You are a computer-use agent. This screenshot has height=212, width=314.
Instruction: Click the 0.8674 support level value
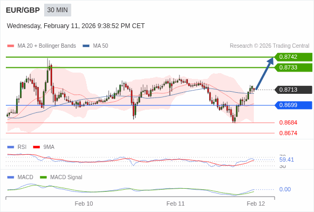[x=288, y=133]
